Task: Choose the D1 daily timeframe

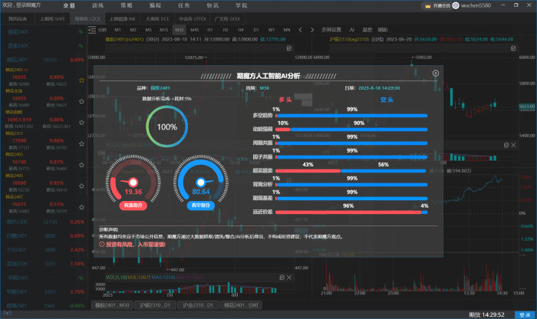Action: [258, 29]
